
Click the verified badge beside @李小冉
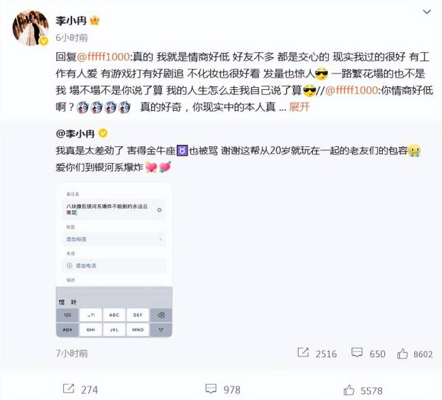pyautogui.click(x=103, y=133)
